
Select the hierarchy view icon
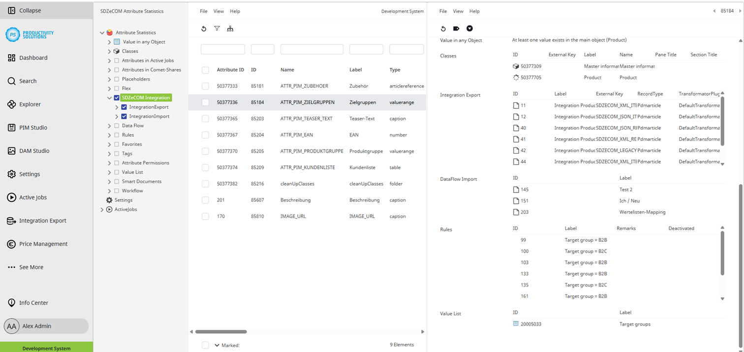tap(230, 29)
